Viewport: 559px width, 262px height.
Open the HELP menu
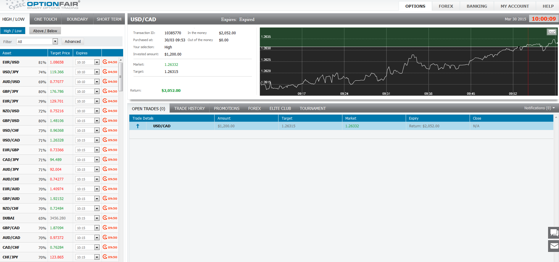(548, 6)
